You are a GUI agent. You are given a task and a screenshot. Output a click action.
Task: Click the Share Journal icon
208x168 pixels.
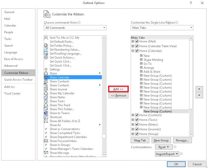pyautogui.click(x=46, y=89)
